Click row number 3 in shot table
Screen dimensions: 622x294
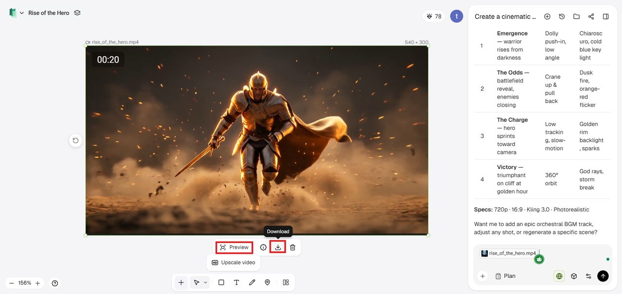pyautogui.click(x=482, y=136)
